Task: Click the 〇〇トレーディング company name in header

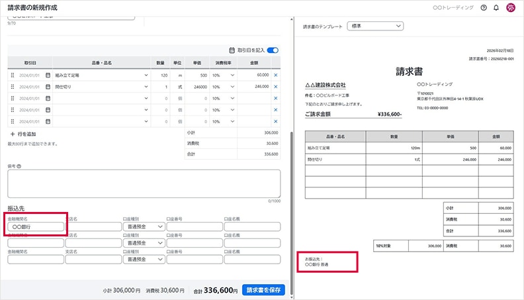Action: tap(453, 7)
